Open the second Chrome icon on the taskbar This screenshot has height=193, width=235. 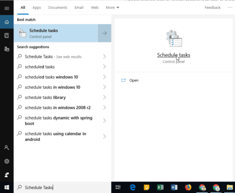(x=216, y=187)
